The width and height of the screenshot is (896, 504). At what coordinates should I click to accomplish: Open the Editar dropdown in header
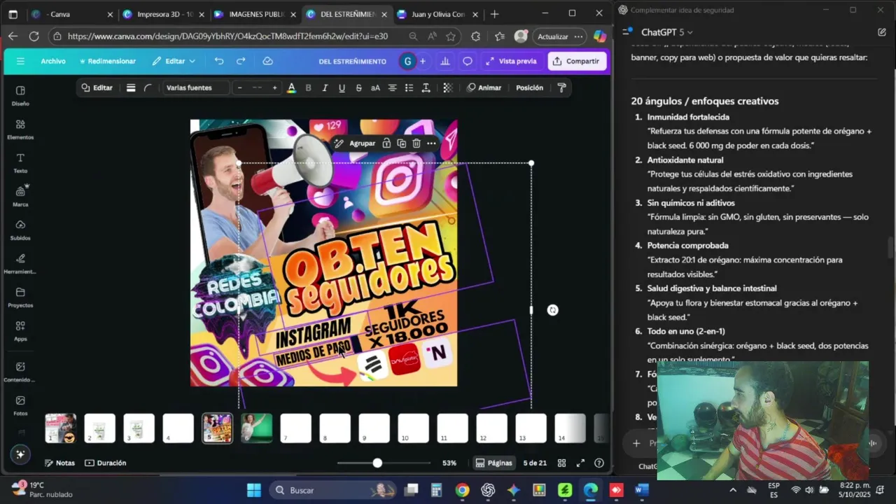coord(174,62)
